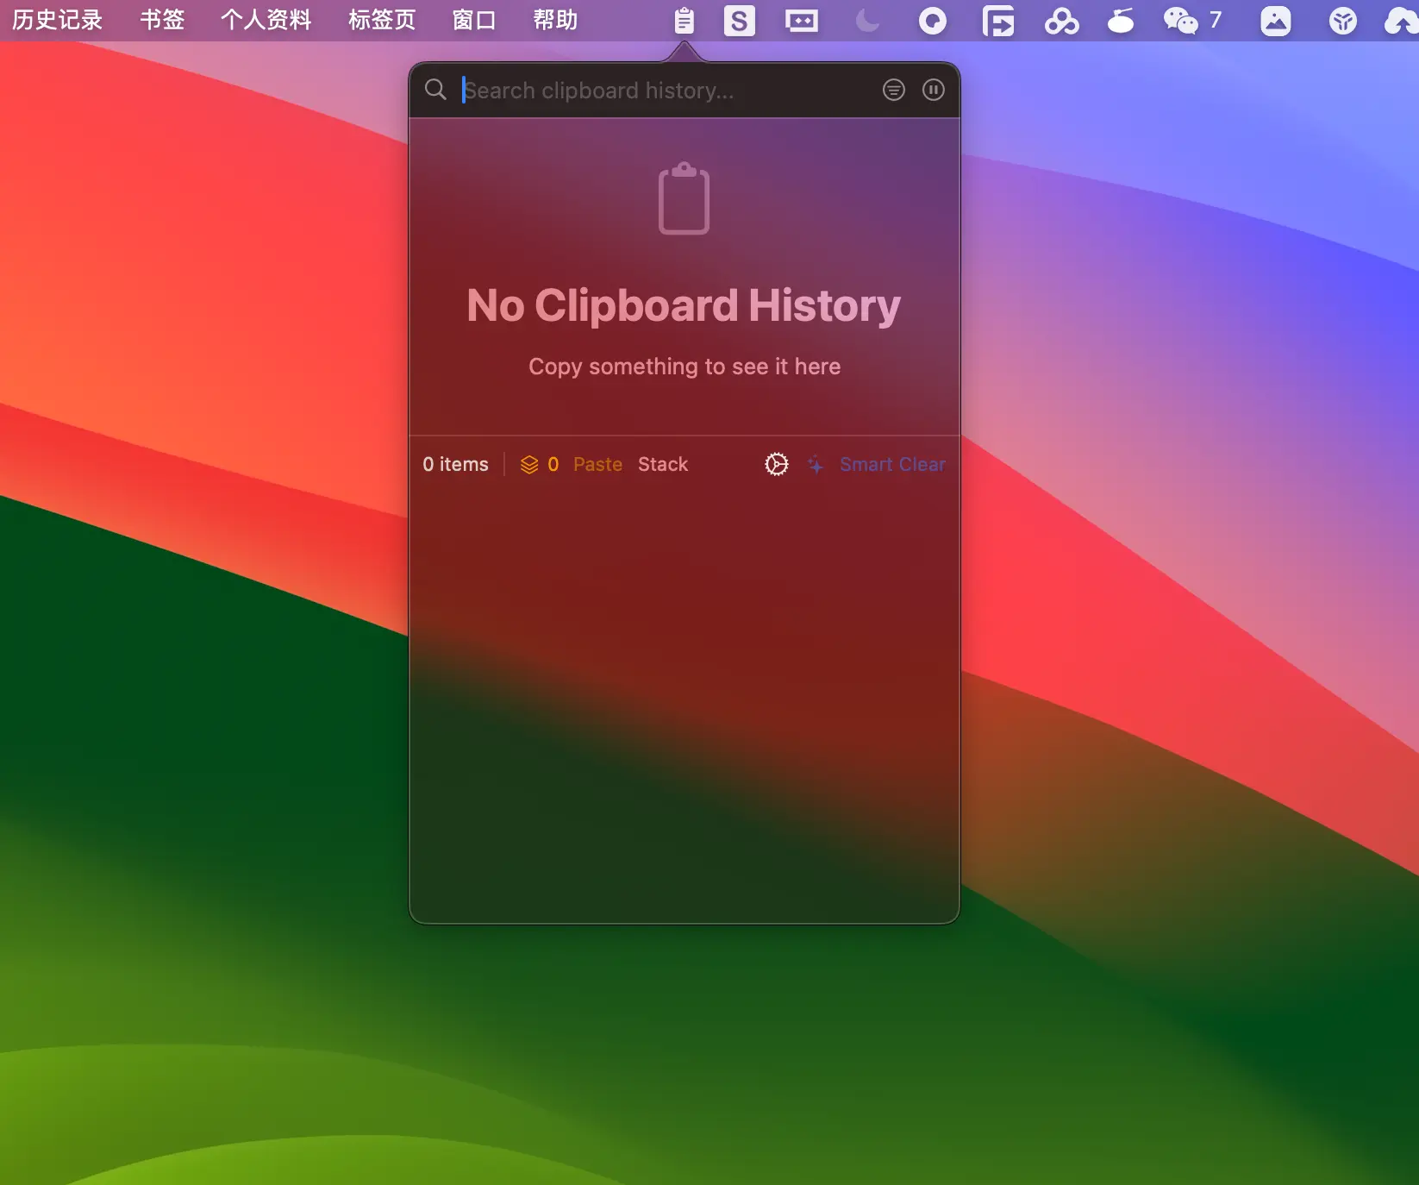The height and width of the screenshot is (1185, 1419).
Task: Toggle the Do Not Disturb moon icon
Action: click(x=867, y=21)
